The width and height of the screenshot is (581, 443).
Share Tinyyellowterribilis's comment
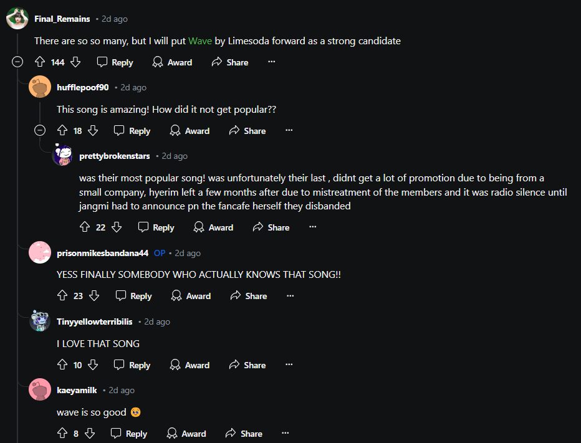pyautogui.click(x=247, y=364)
